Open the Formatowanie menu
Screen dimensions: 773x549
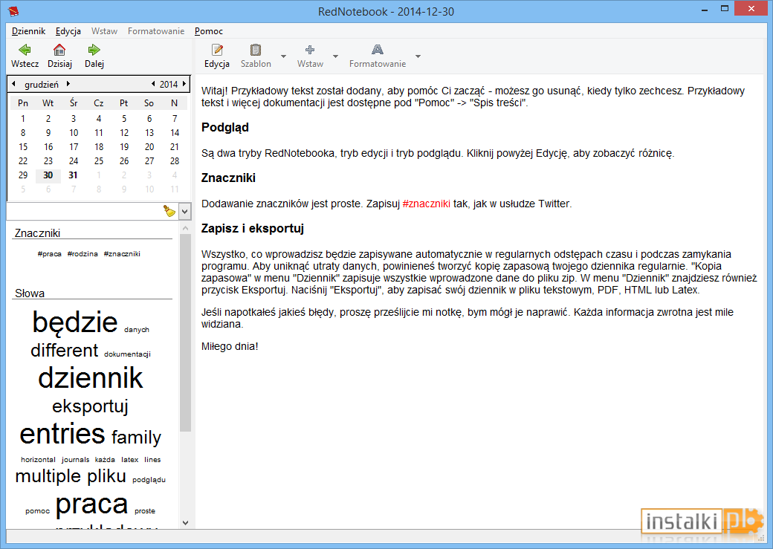[x=156, y=31]
